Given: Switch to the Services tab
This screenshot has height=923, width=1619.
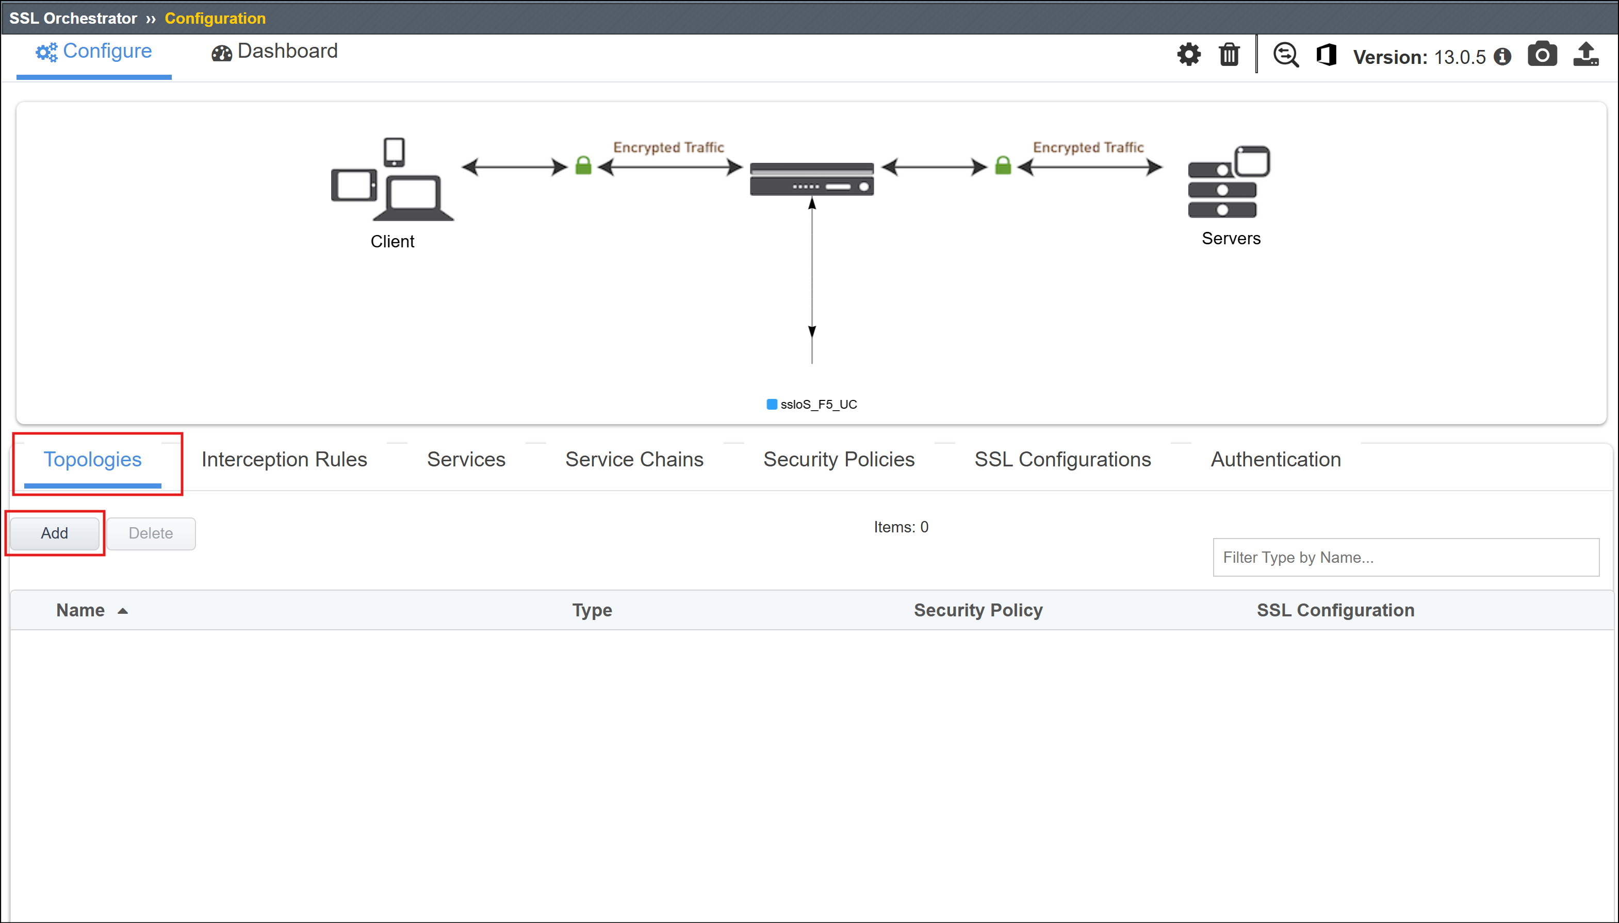Looking at the screenshot, I should pos(466,460).
